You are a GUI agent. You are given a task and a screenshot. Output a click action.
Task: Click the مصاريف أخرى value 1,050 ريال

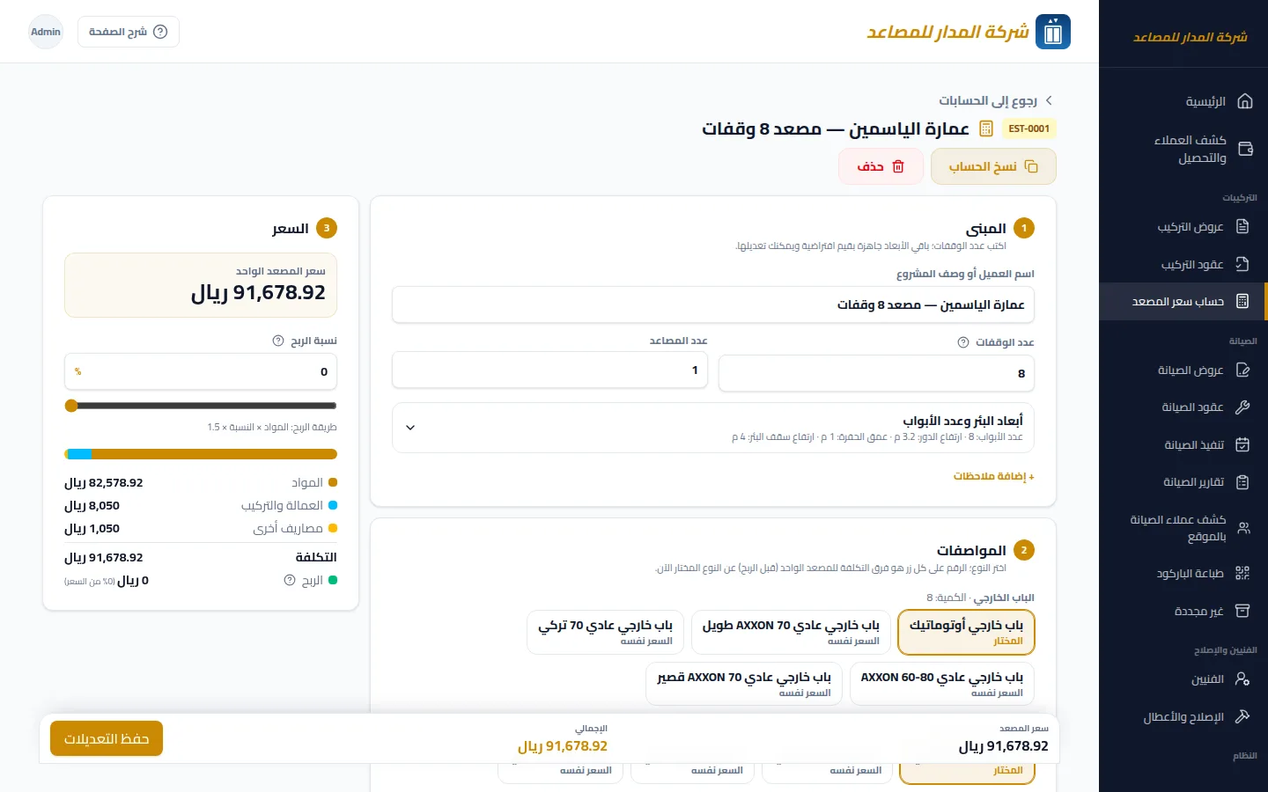point(92,528)
